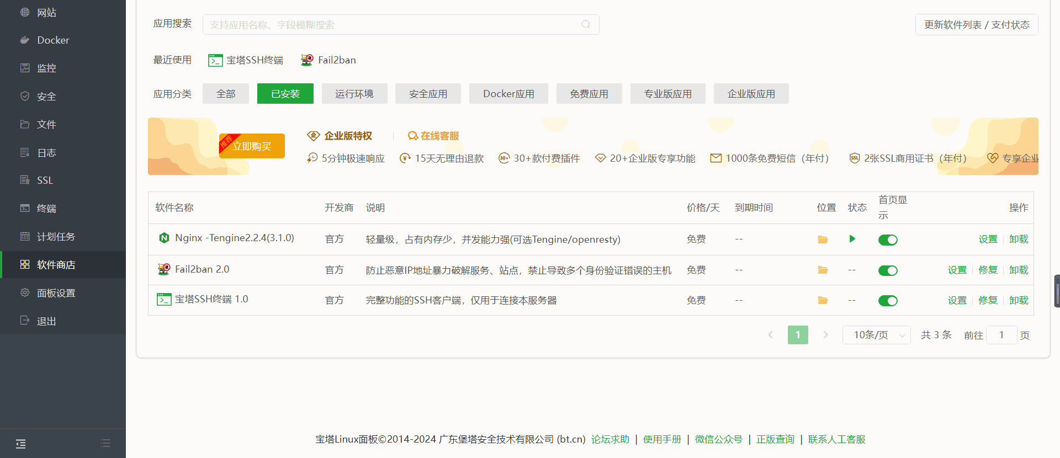
Task: Select the 企业版应用 category tab
Action: (x=751, y=94)
